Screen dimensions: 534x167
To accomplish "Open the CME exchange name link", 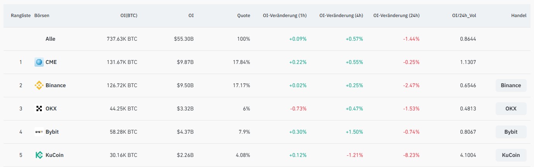I will click(x=51, y=62).
